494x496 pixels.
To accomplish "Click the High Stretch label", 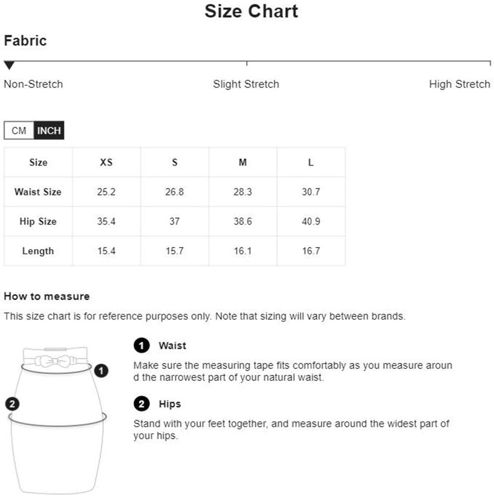I will (460, 84).
